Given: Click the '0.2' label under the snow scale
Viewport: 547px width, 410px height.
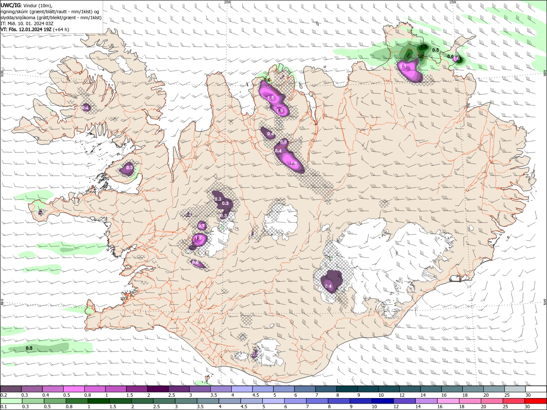Looking at the screenshot, I should click(x=4, y=395).
